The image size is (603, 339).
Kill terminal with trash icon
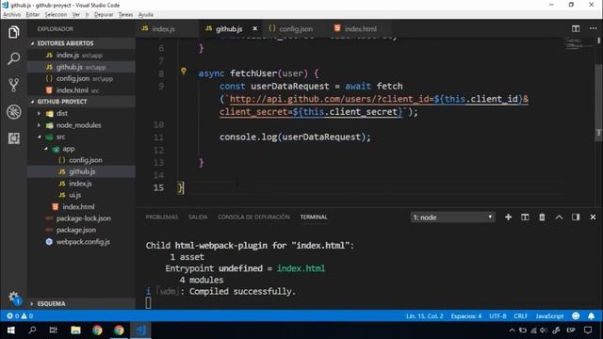(x=542, y=218)
